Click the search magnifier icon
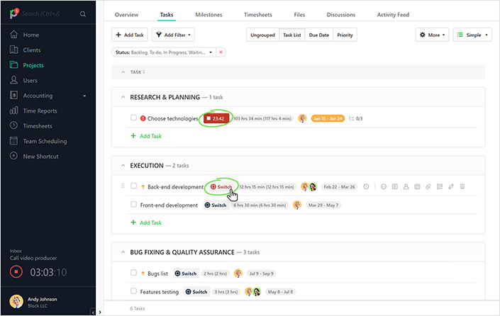Screen dimensions: 500x316 coord(83,14)
